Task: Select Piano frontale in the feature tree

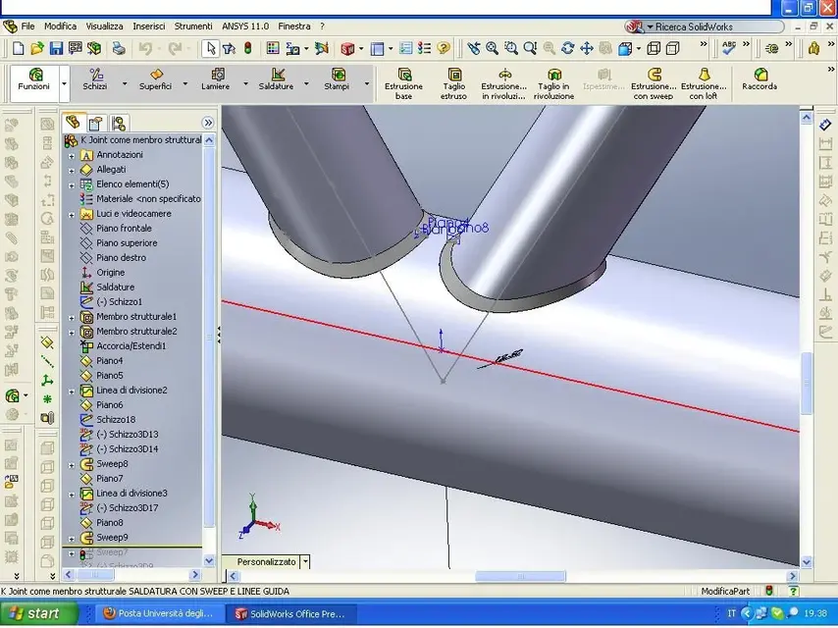Action: click(x=124, y=229)
